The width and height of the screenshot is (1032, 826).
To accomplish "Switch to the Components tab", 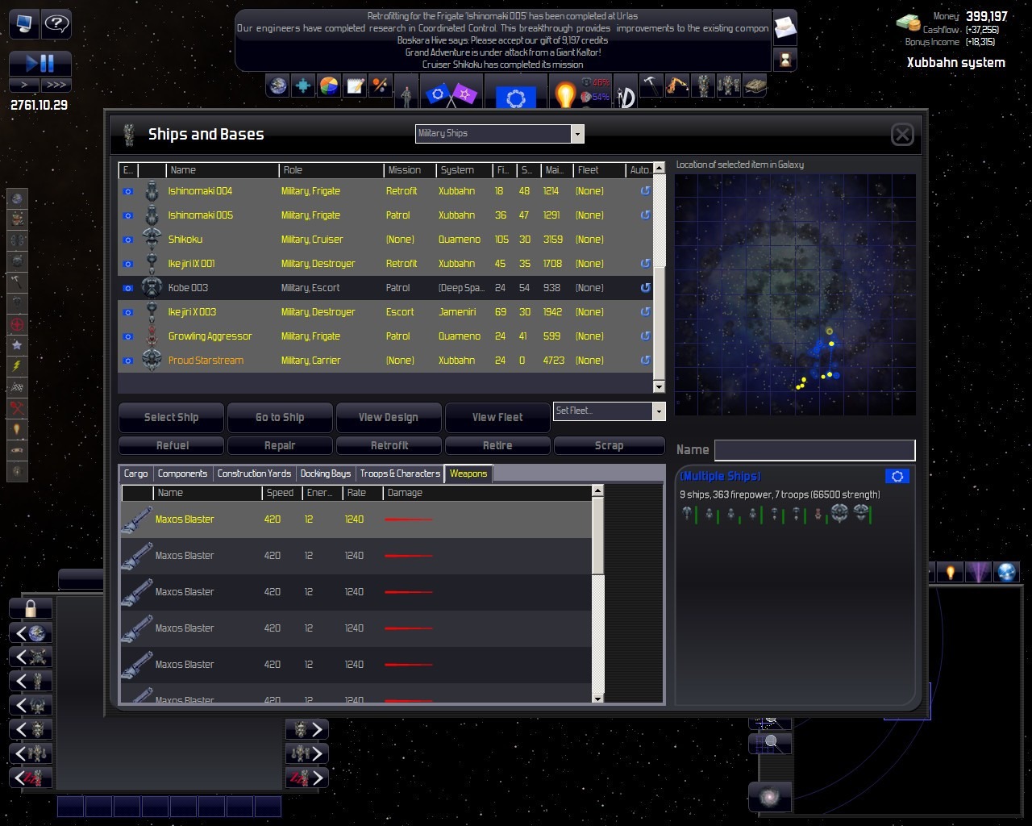I will [182, 473].
